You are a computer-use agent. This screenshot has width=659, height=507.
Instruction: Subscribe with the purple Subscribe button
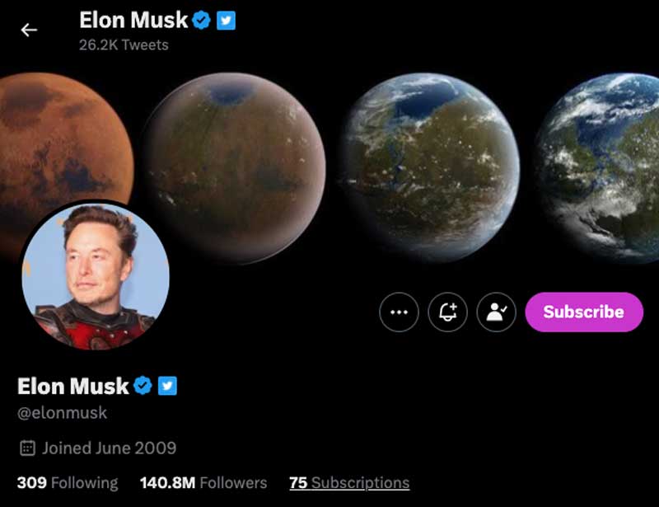(584, 312)
